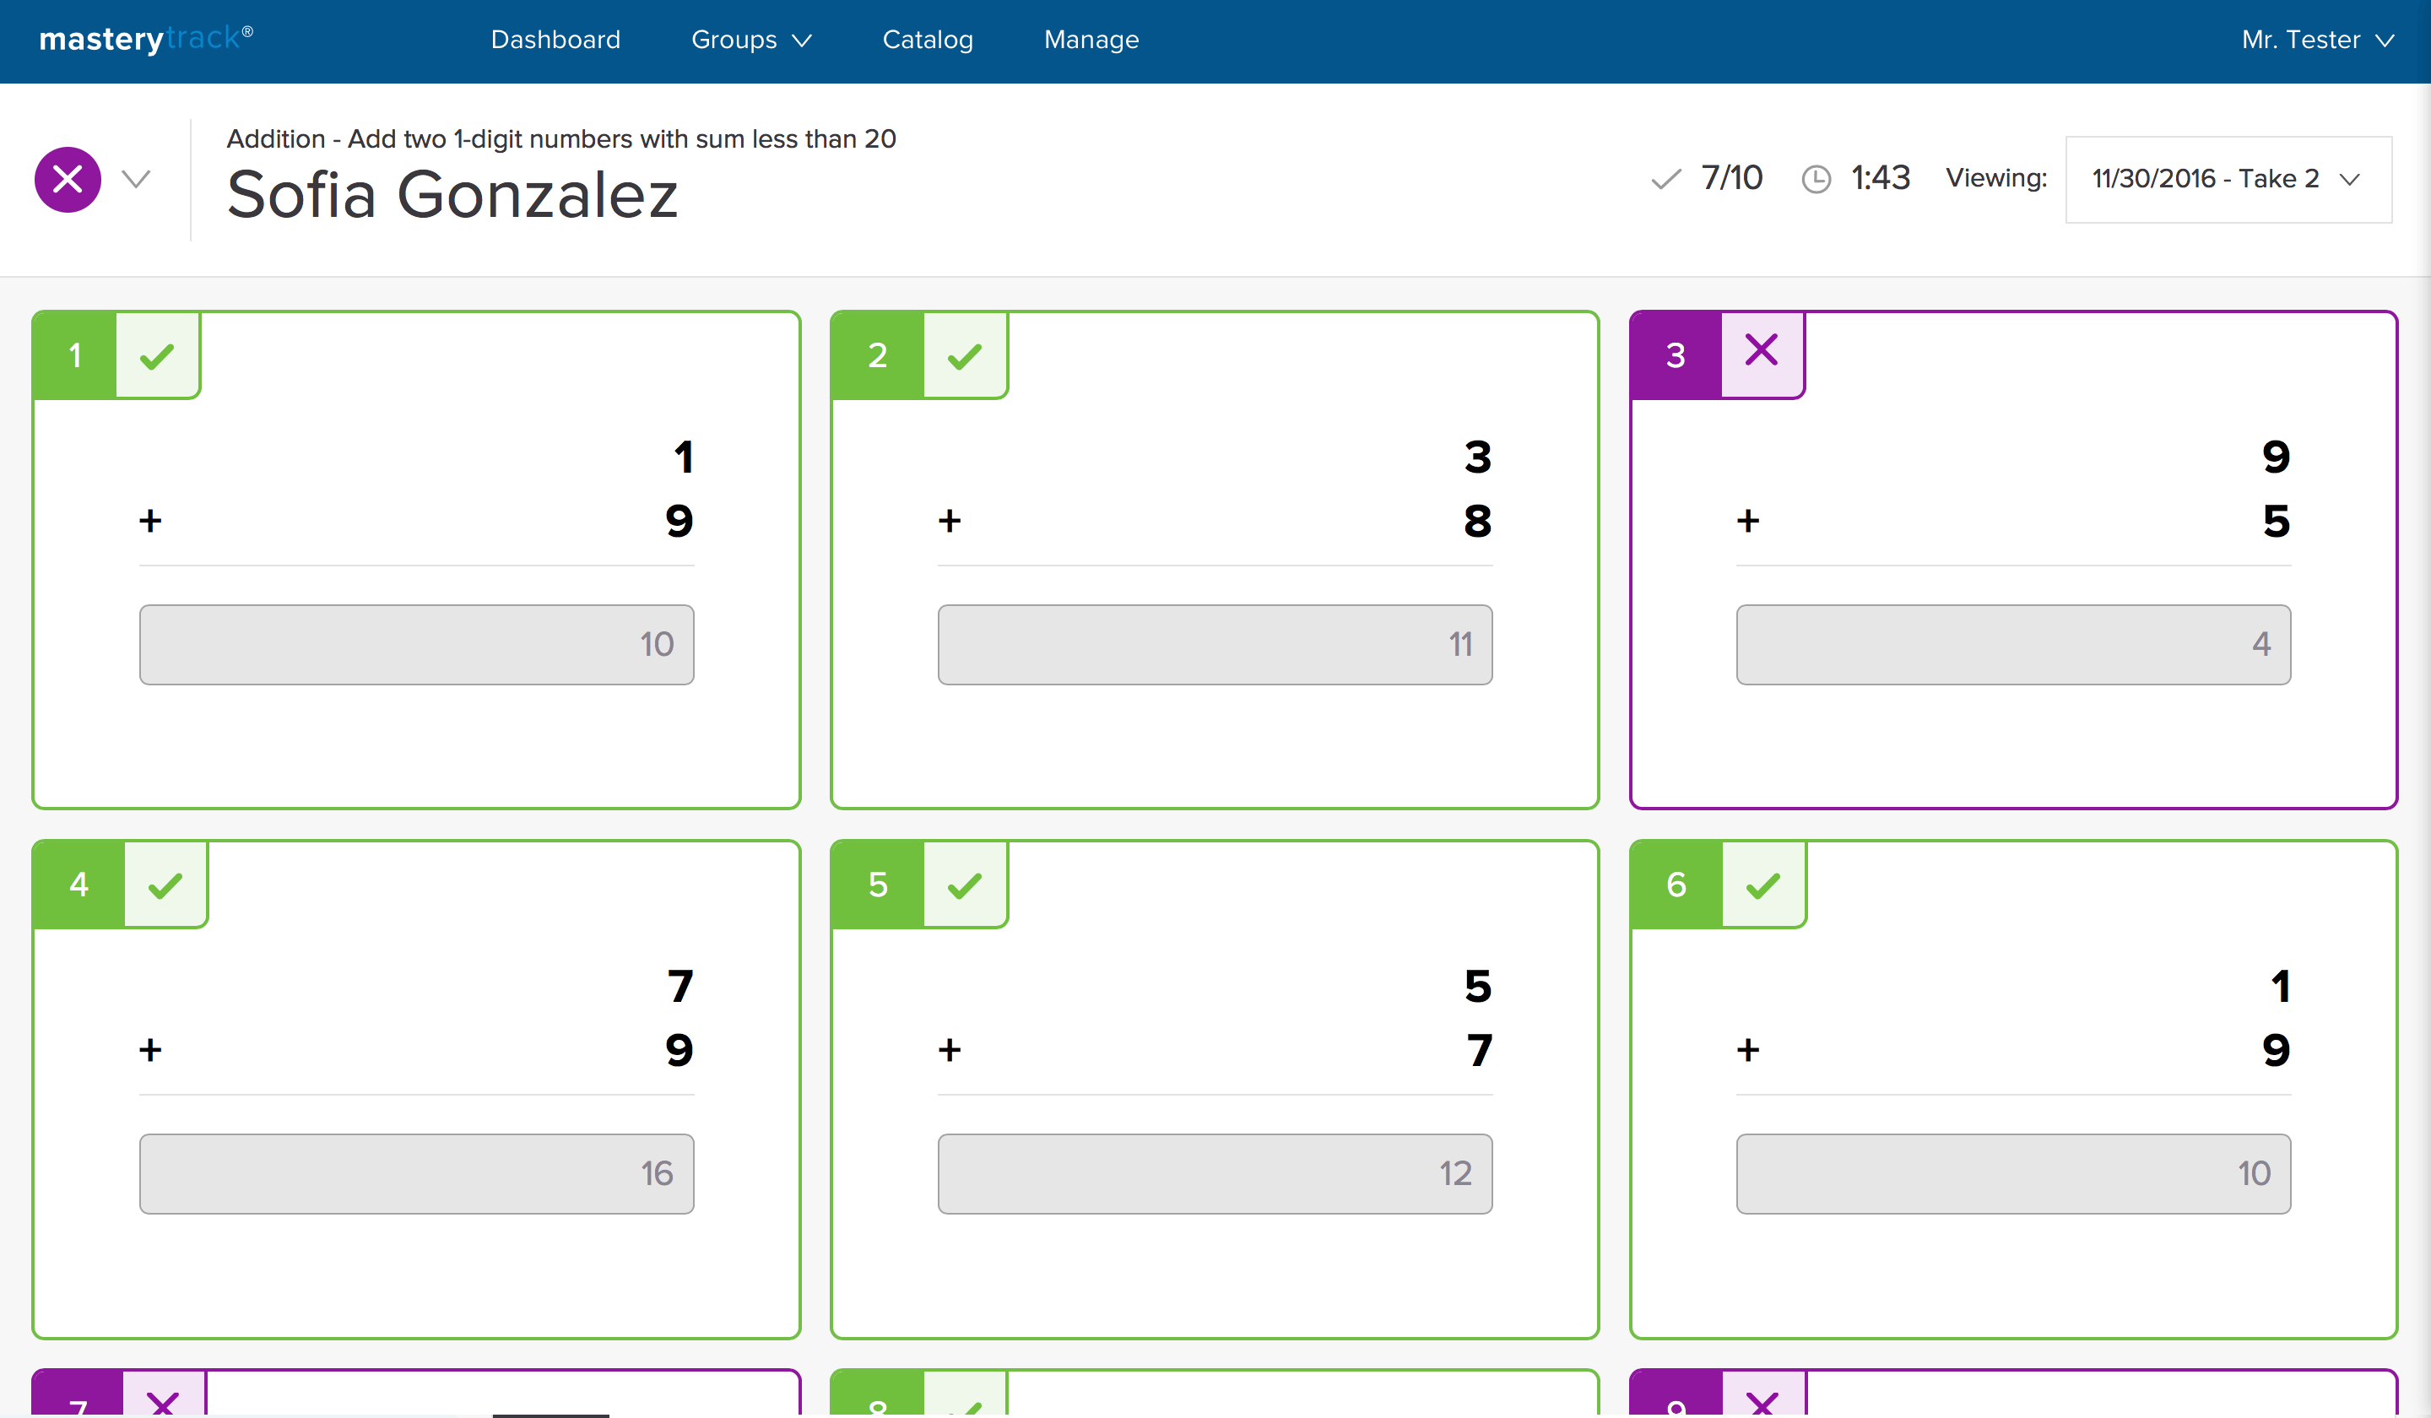Click purple X mark on question 3

coord(1762,350)
